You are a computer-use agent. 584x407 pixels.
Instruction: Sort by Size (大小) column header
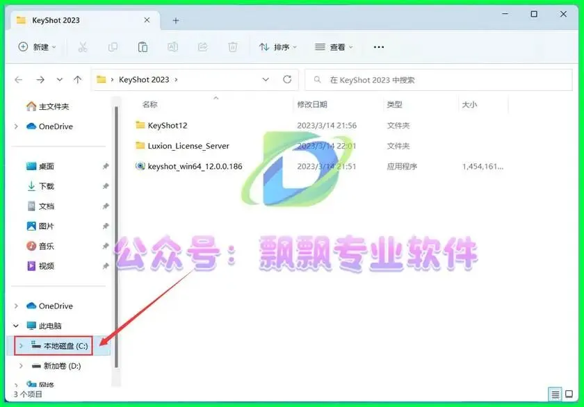[469, 105]
